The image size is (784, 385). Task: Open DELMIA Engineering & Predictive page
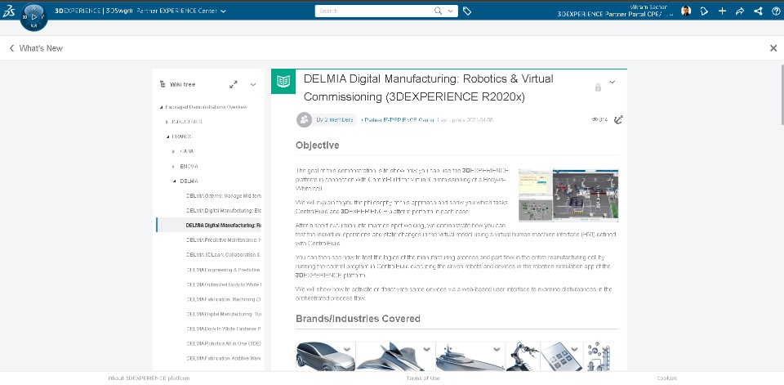click(224, 270)
